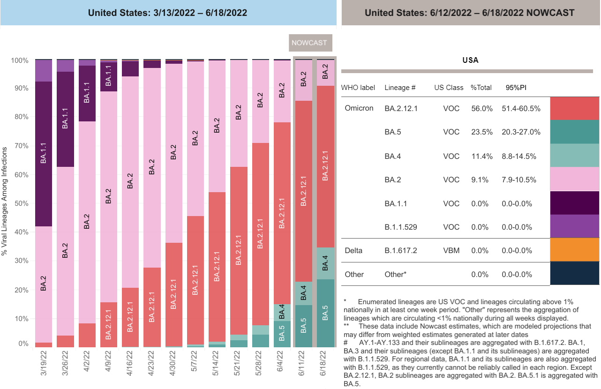The image size is (601, 389).
Task: Click the dark teal BA.5 legend swatch
Action: [x=574, y=132]
